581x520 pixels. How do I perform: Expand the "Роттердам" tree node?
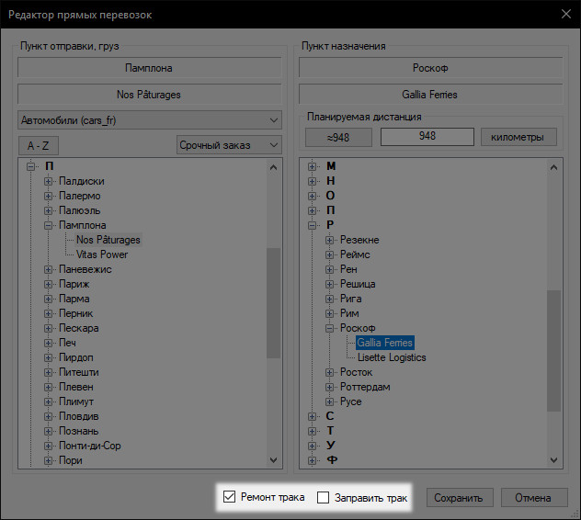[x=330, y=387]
